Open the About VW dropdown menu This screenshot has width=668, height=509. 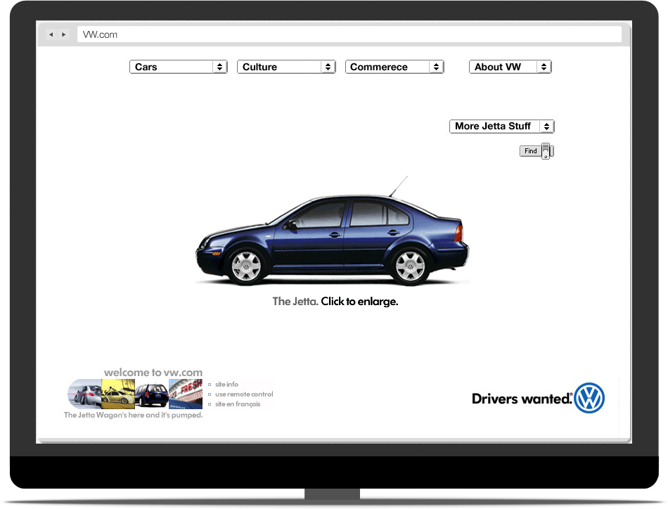pyautogui.click(x=510, y=67)
